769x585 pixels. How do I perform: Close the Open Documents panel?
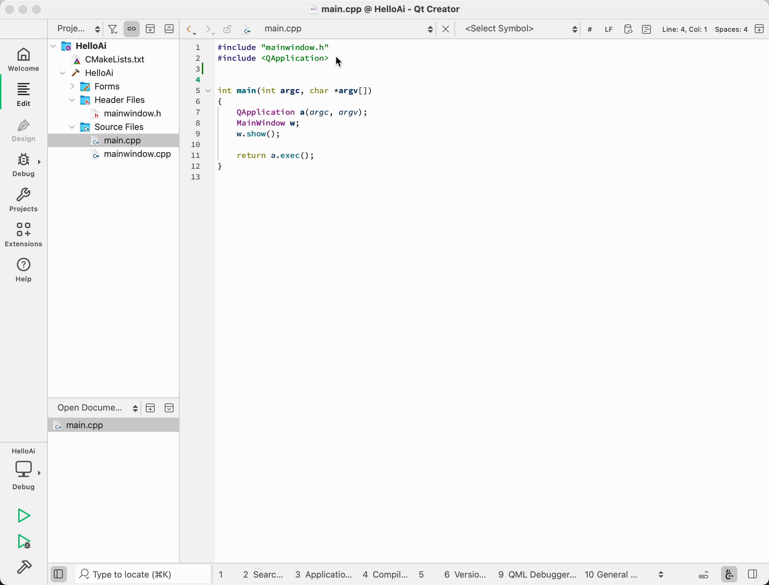tap(169, 408)
